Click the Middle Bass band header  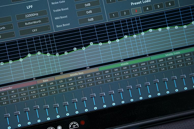point(77,74)
